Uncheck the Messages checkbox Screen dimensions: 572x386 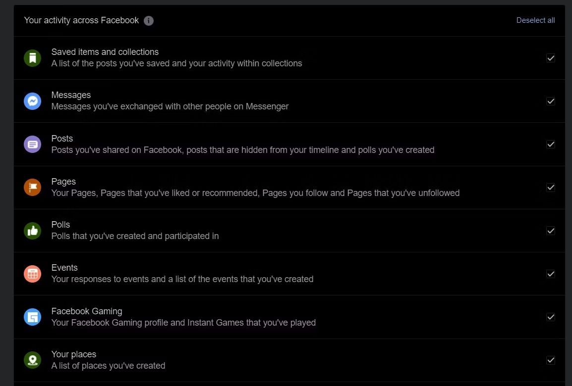551,101
